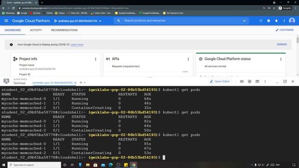Viewport: 299px width, 168px height.
Task: Open the Cloud Shell more options menu
Action: point(265,81)
